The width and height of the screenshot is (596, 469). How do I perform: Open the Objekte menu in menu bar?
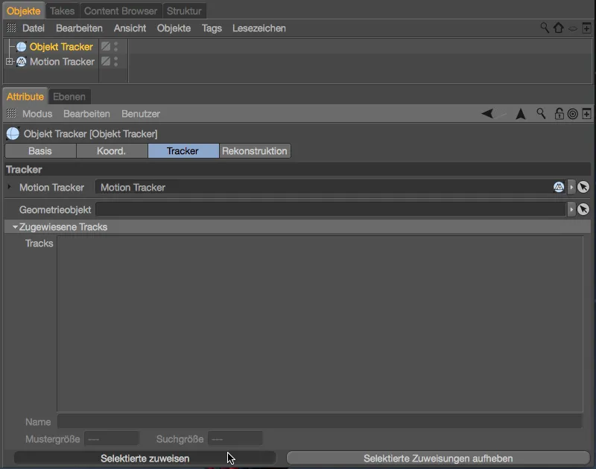(x=174, y=28)
